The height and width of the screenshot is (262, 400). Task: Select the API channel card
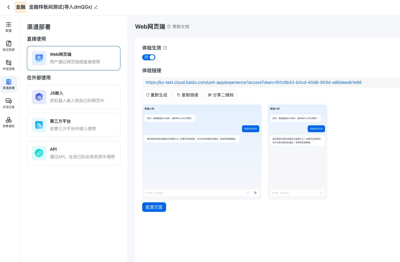click(x=73, y=153)
